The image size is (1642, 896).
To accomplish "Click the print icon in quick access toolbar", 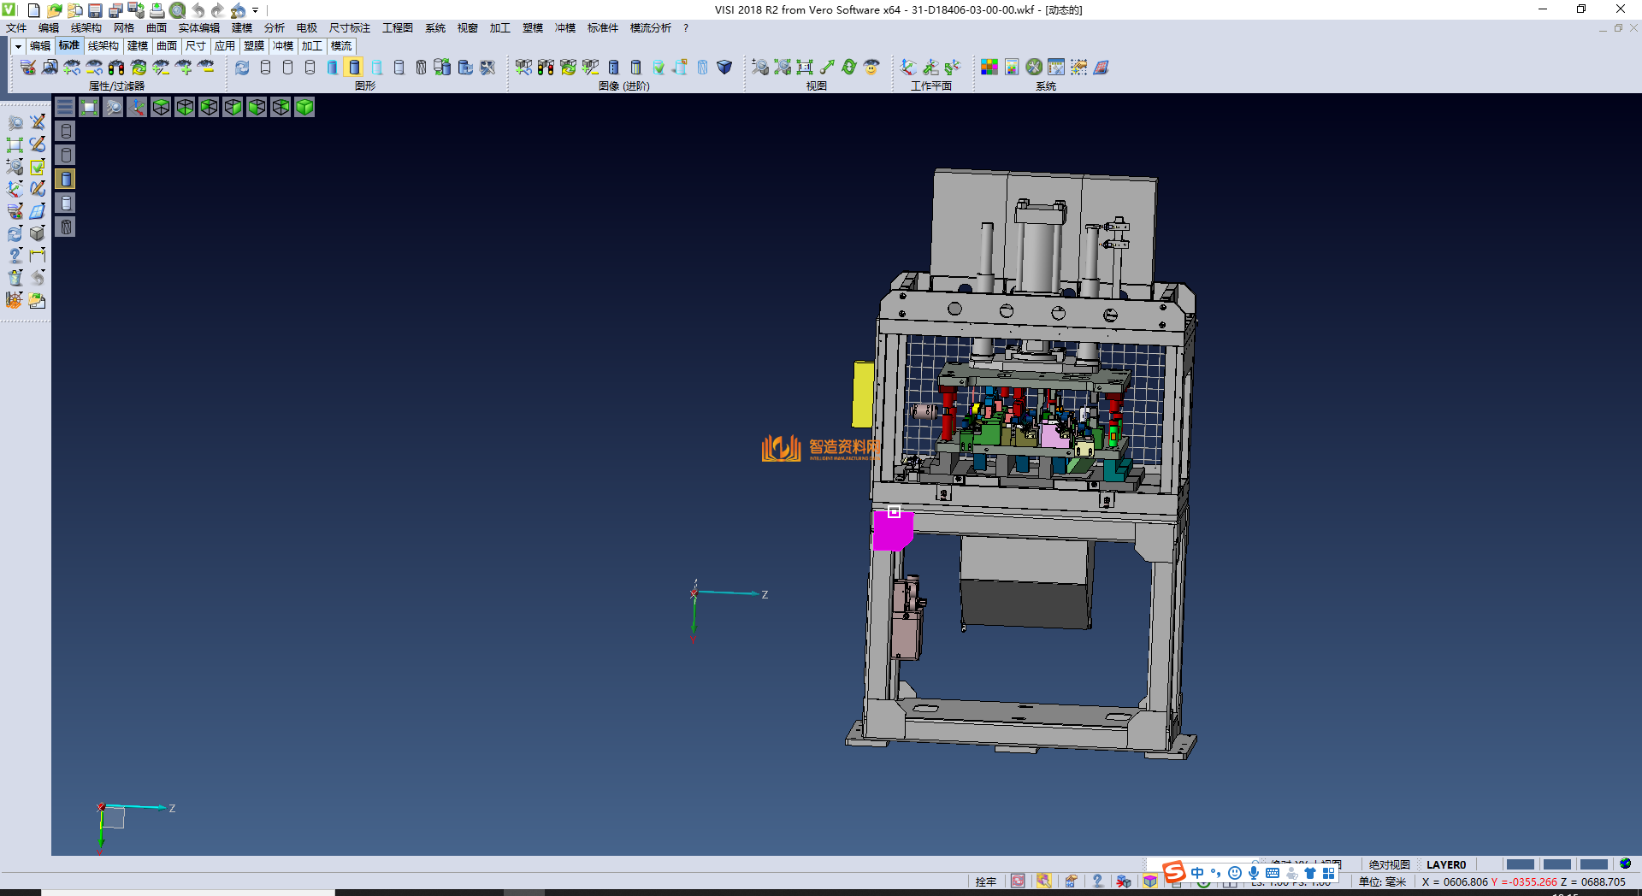I will pyautogui.click(x=157, y=10).
